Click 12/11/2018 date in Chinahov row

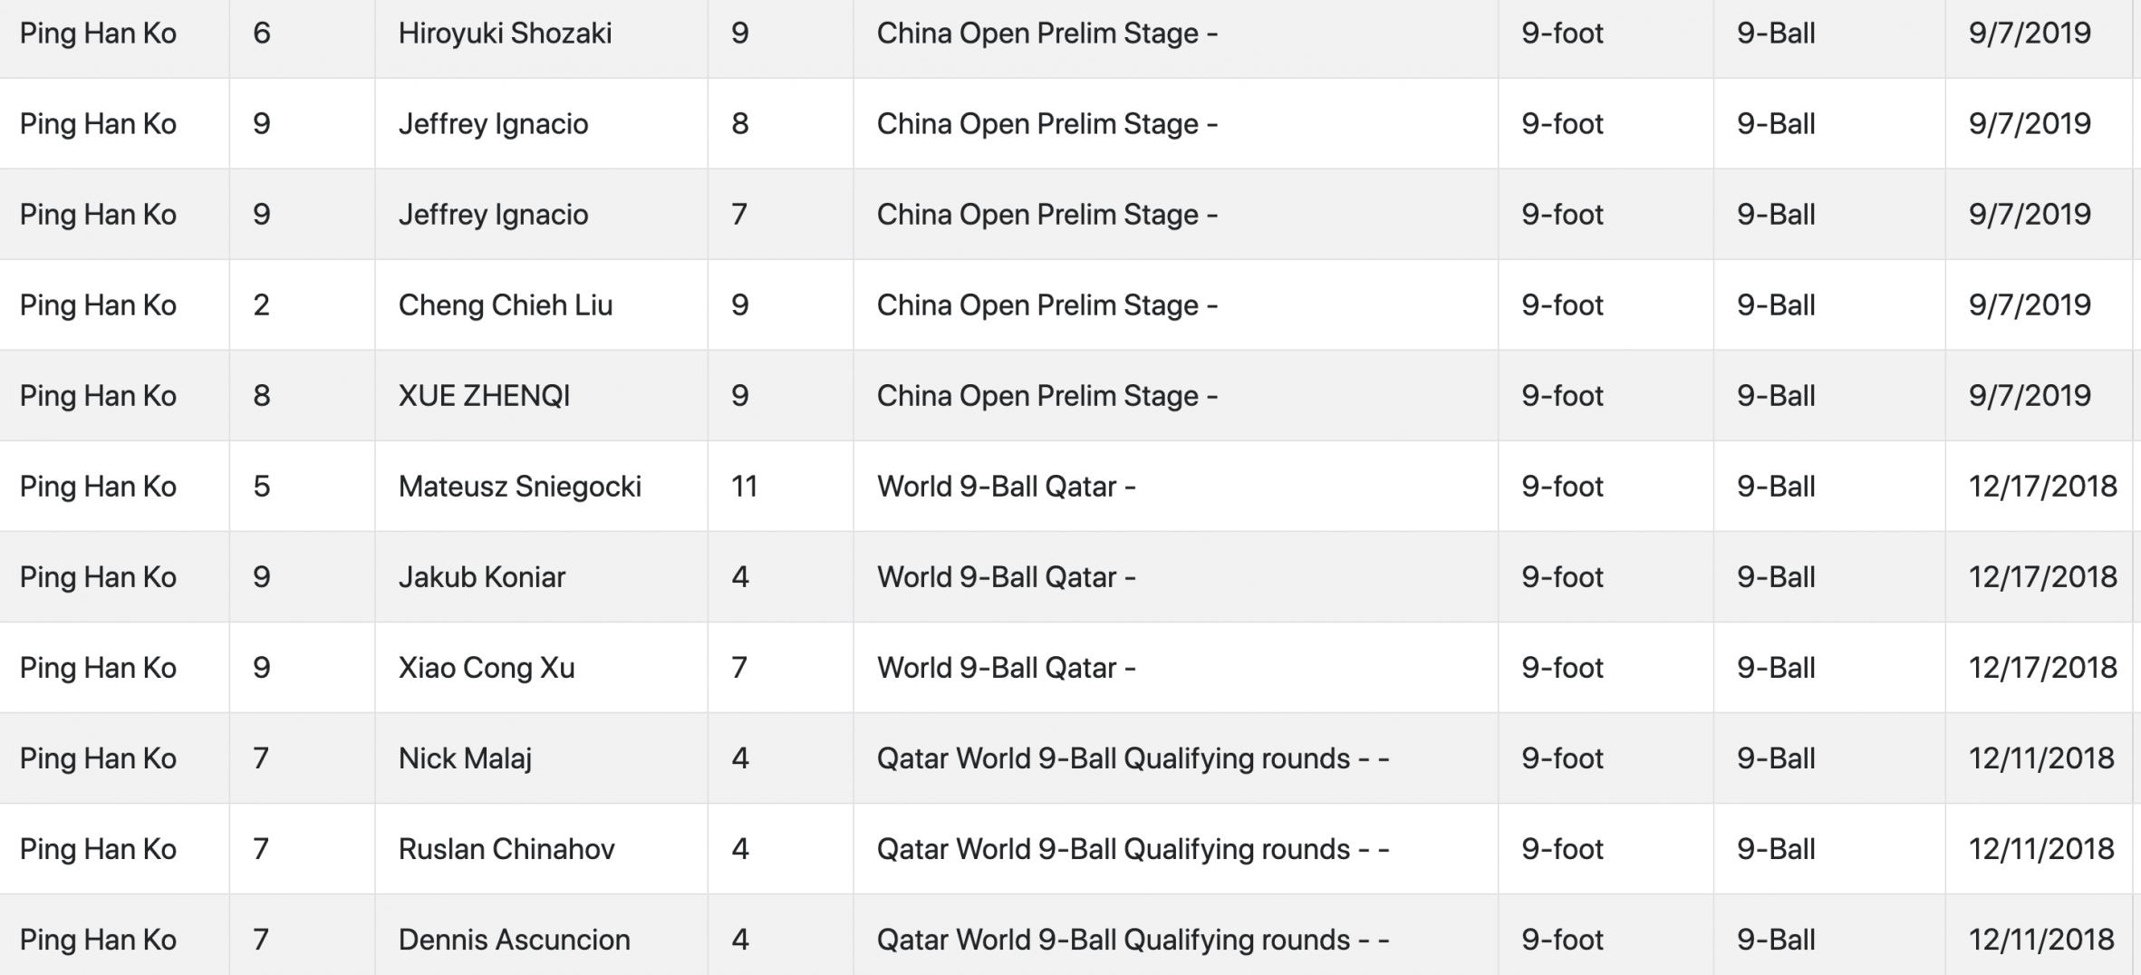2041,849
